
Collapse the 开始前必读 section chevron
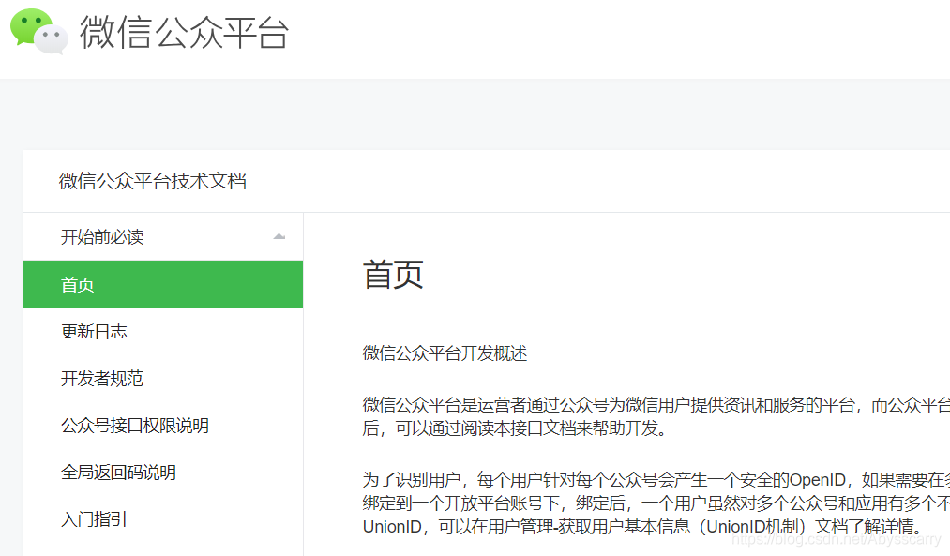[x=279, y=237]
